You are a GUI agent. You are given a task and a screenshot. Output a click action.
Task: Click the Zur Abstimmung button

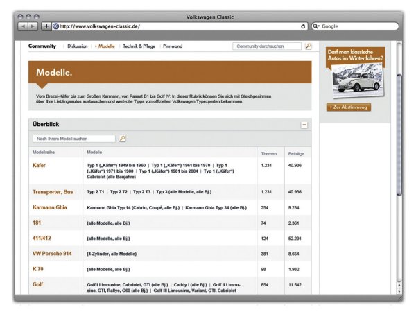[349, 107]
